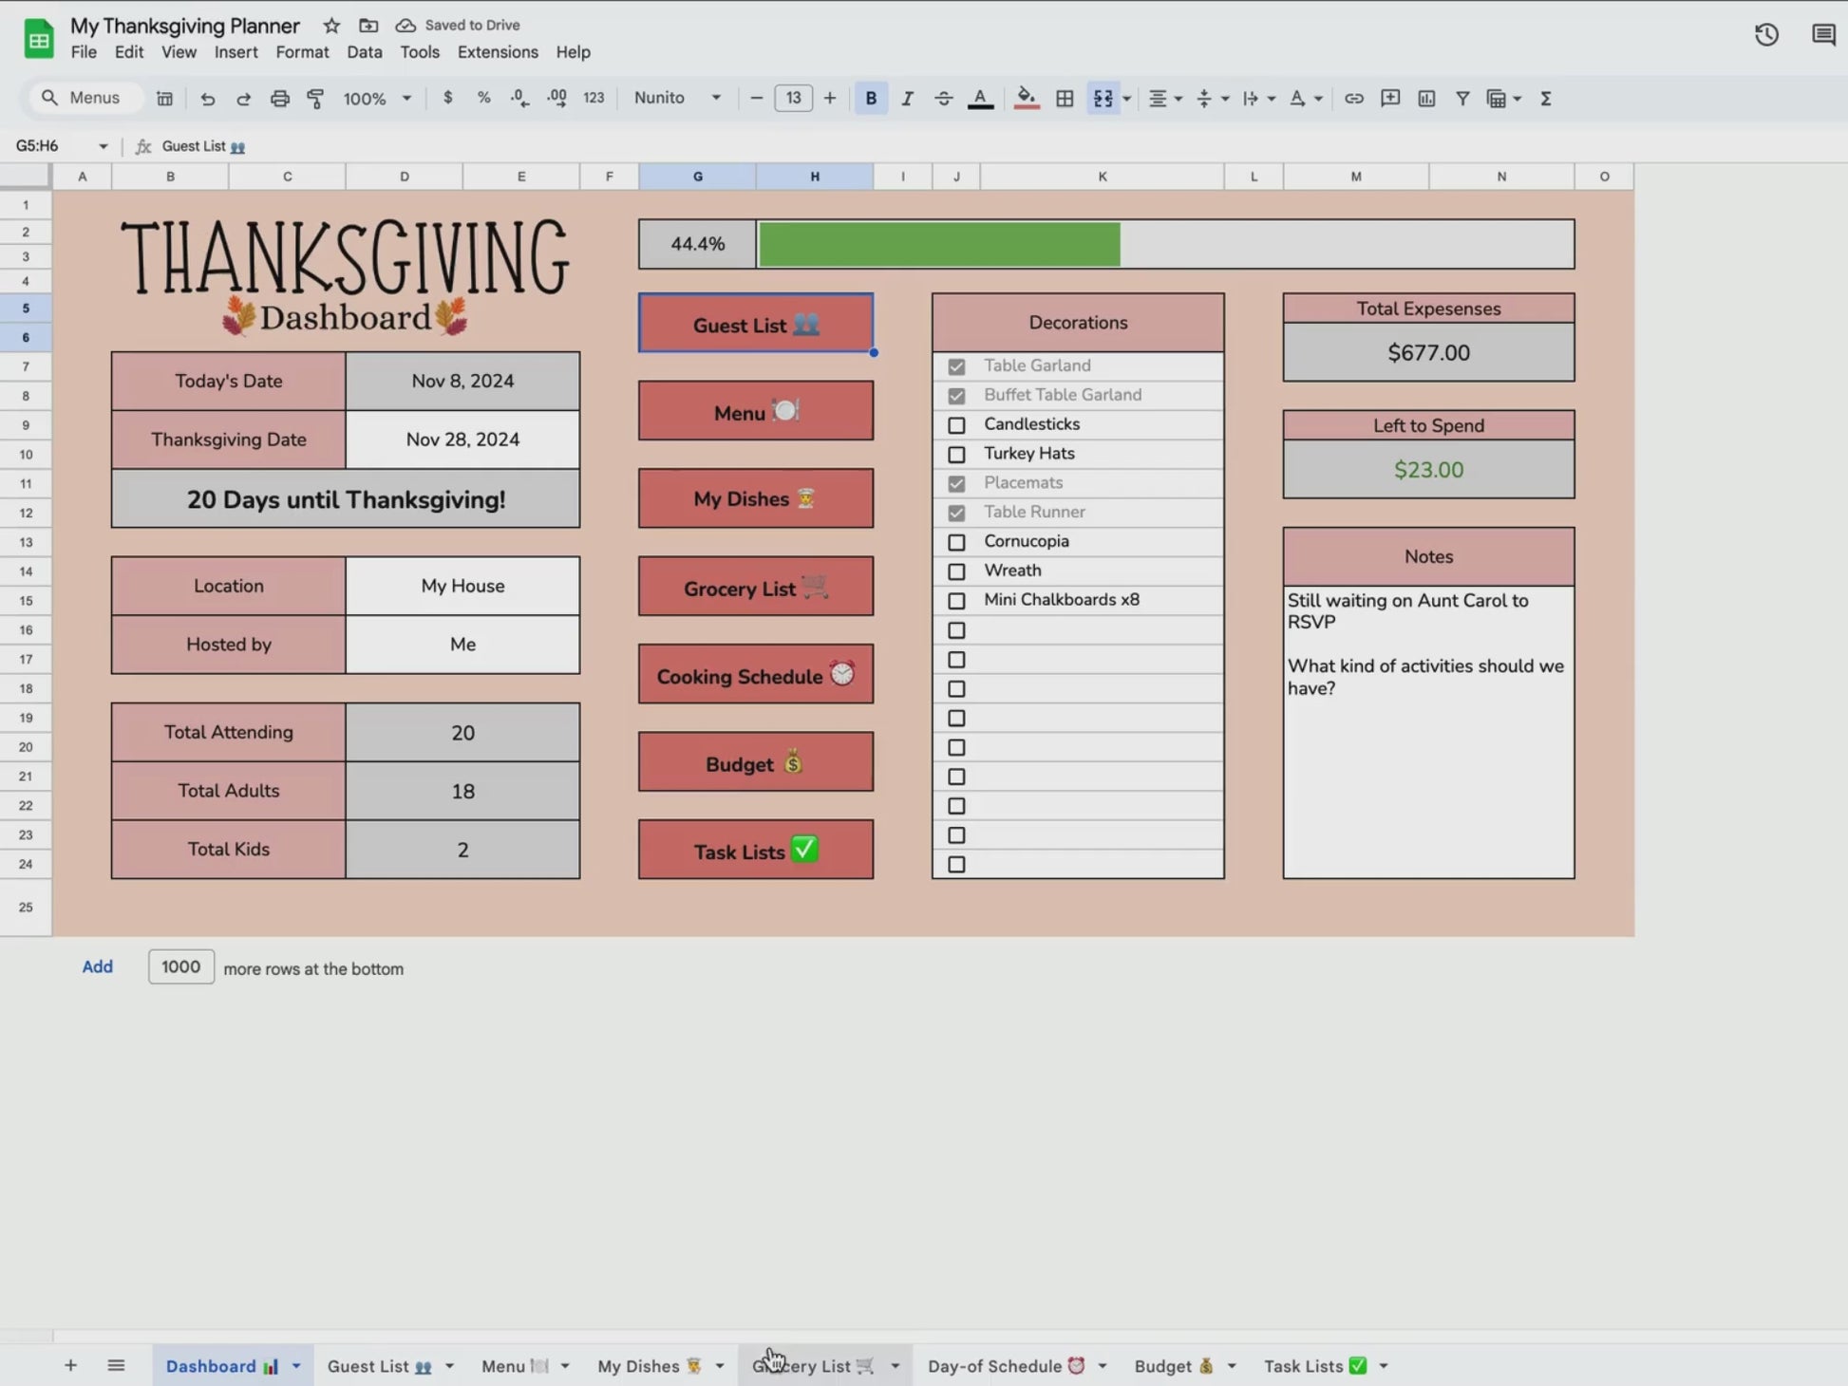Open the borders tool
The width and height of the screenshot is (1848, 1386).
click(x=1065, y=99)
